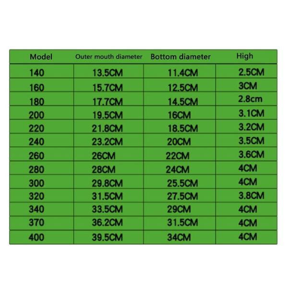The width and height of the screenshot is (288, 288).
Task: Click the Model column header
Action: pyautogui.click(x=41, y=57)
